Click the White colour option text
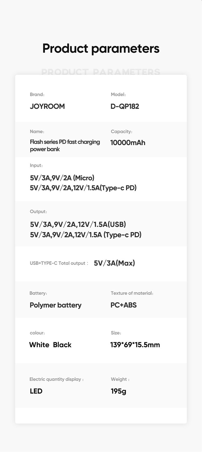This screenshot has width=202, height=452. coord(39,345)
